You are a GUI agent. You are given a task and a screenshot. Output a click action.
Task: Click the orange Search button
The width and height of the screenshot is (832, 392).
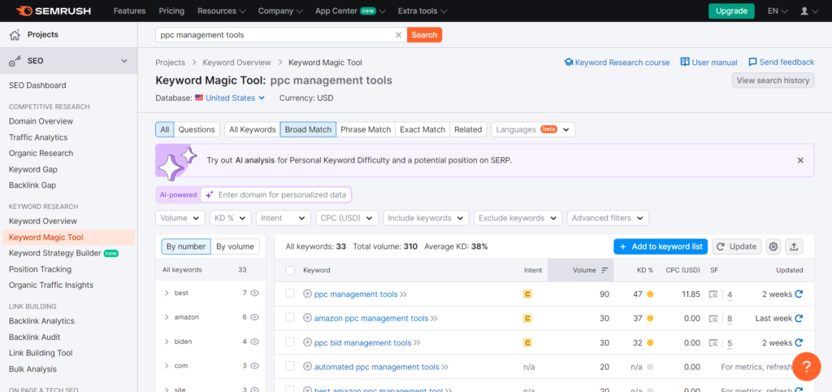coord(424,35)
